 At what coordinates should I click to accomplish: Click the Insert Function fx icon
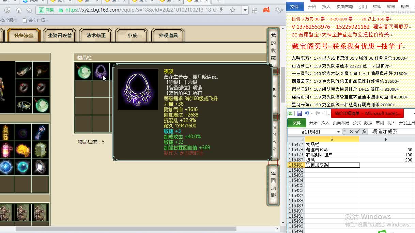pyautogui.click(x=364, y=131)
